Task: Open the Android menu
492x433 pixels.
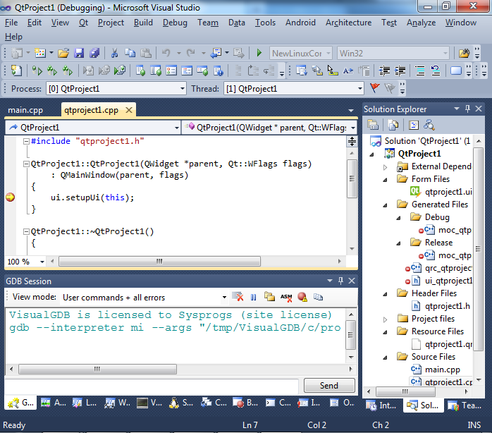Action: click(300, 23)
